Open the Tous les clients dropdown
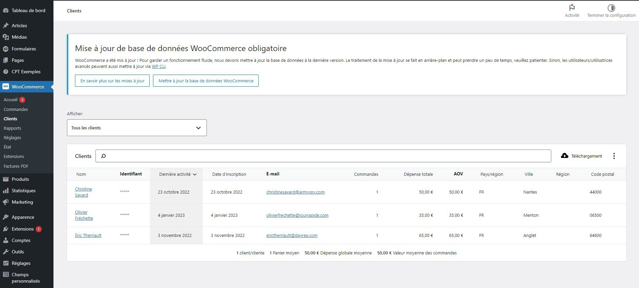Image resolution: width=639 pixels, height=288 pixels. point(137,128)
